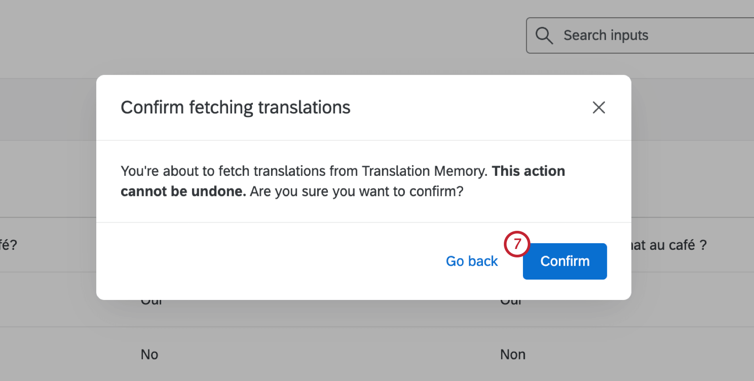
Task: Click the bold 'cannot be undone.' text
Action: 183,191
